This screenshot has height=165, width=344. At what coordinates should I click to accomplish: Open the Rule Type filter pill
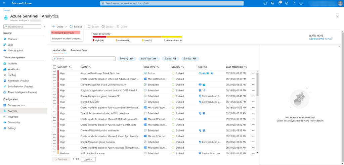tap(149, 59)
